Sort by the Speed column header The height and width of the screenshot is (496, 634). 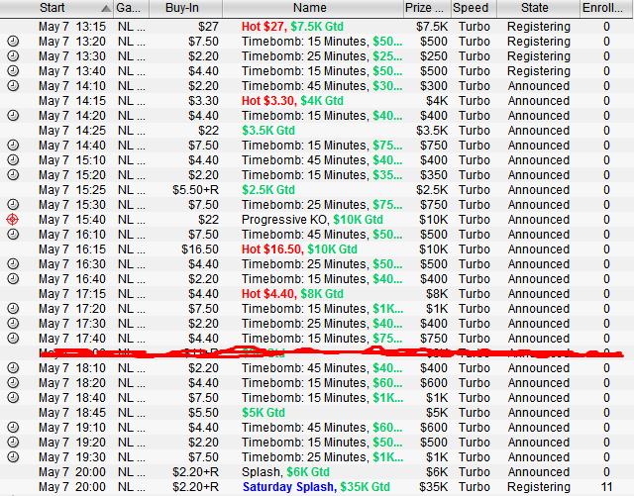point(474,8)
